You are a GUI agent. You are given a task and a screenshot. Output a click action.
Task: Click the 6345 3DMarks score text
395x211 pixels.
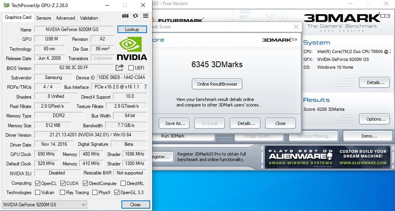[217, 64]
